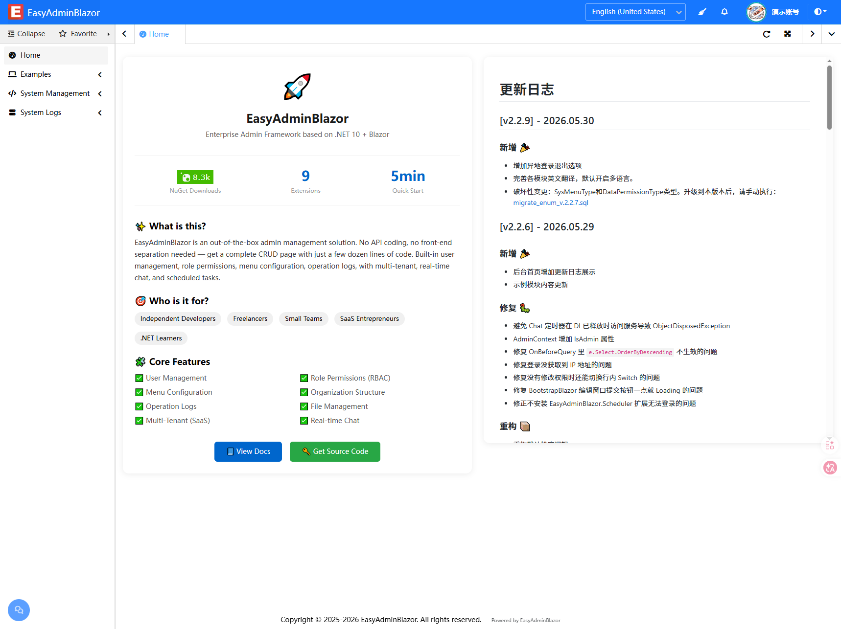This screenshot has width=841, height=629.
Task: Click the NuGet 8.3k downloads badge
Action: point(195,177)
